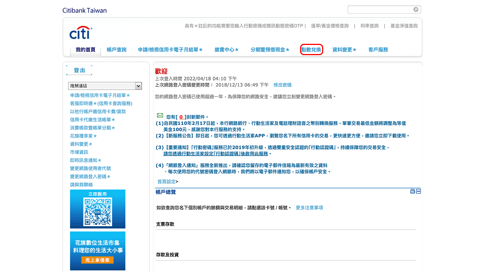This screenshot has width=485, height=272.
Task: Switch to the 帳戶查詢 tab
Action: pos(116,49)
